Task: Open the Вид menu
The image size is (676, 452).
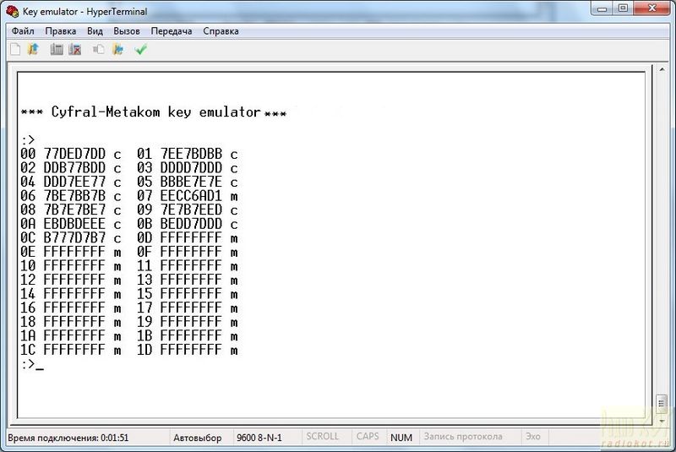Action: pos(95,31)
